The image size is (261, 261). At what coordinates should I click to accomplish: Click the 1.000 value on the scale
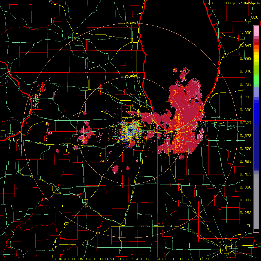pos(246,32)
